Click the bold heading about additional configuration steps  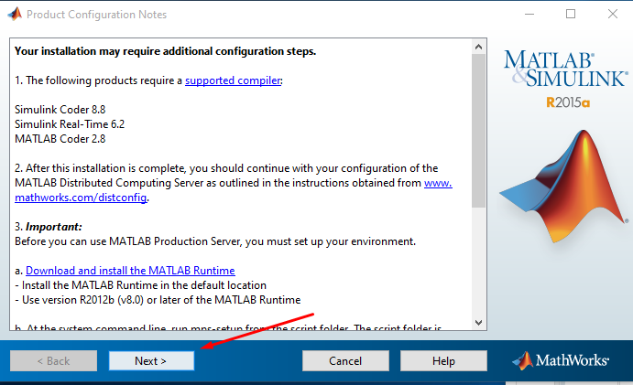pyautogui.click(x=165, y=51)
